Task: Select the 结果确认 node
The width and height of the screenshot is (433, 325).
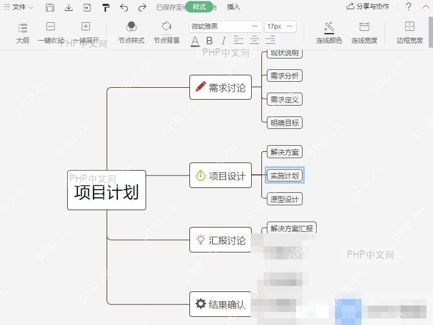Action: point(220,304)
